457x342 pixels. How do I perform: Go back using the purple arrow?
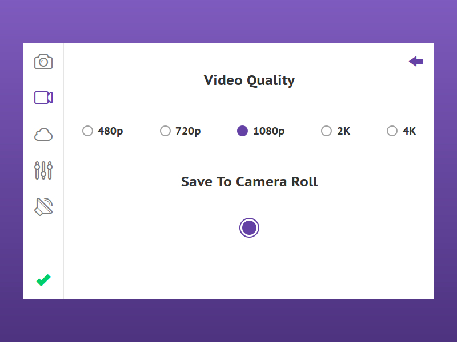[x=416, y=62]
